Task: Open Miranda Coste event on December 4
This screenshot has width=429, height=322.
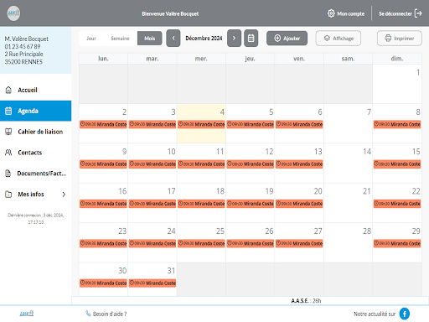Action: coord(201,124)
